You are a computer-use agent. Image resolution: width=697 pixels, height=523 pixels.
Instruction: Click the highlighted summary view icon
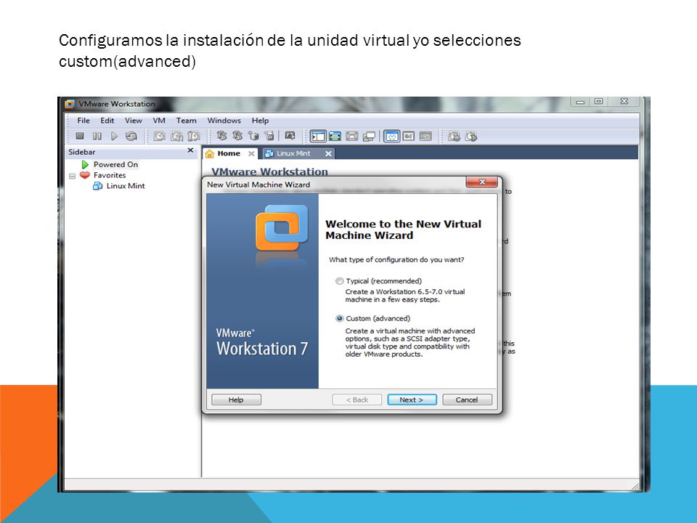[x=391, y=136]
